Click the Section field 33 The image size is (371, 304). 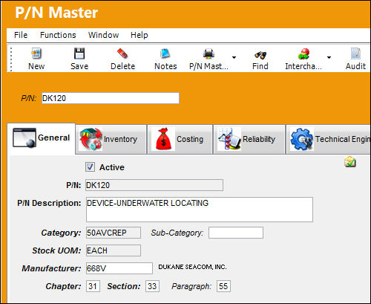(x=152, y=286)
